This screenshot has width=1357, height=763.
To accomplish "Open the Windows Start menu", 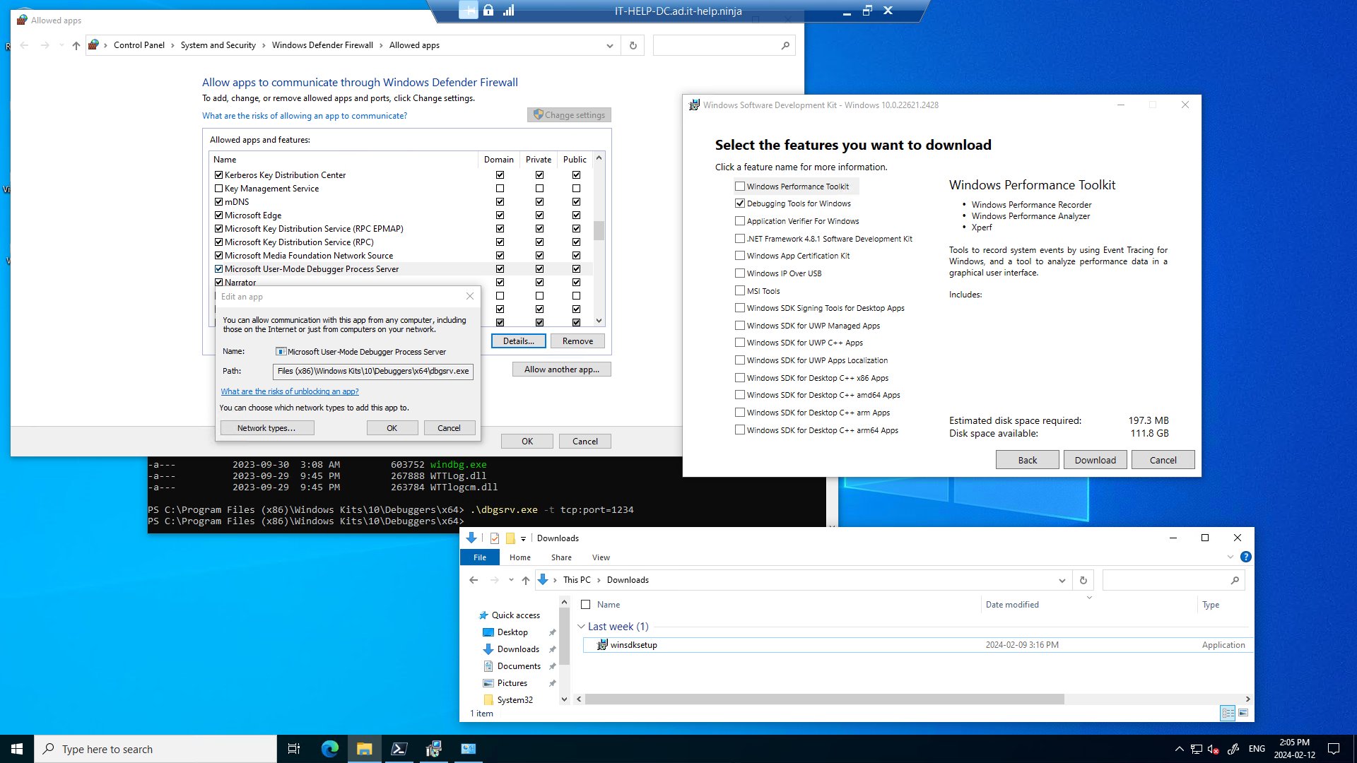I will pos(17,749).
